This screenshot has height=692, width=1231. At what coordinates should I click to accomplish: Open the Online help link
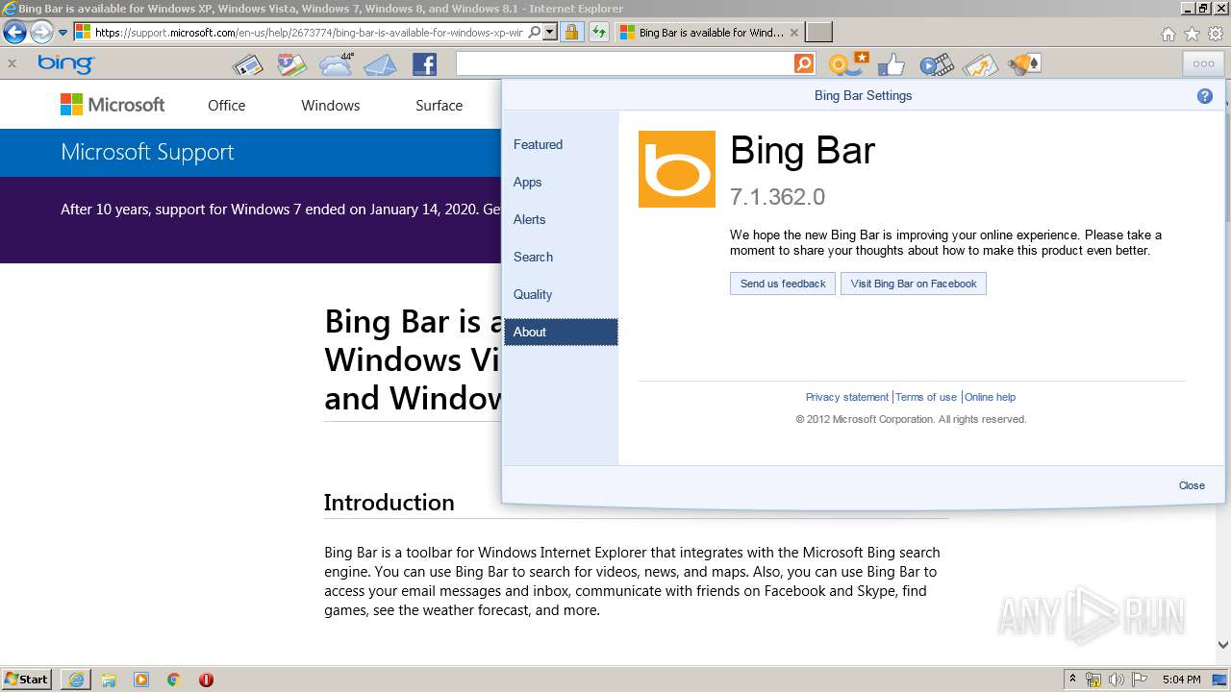pyautogui.click(x=991, y=397)
